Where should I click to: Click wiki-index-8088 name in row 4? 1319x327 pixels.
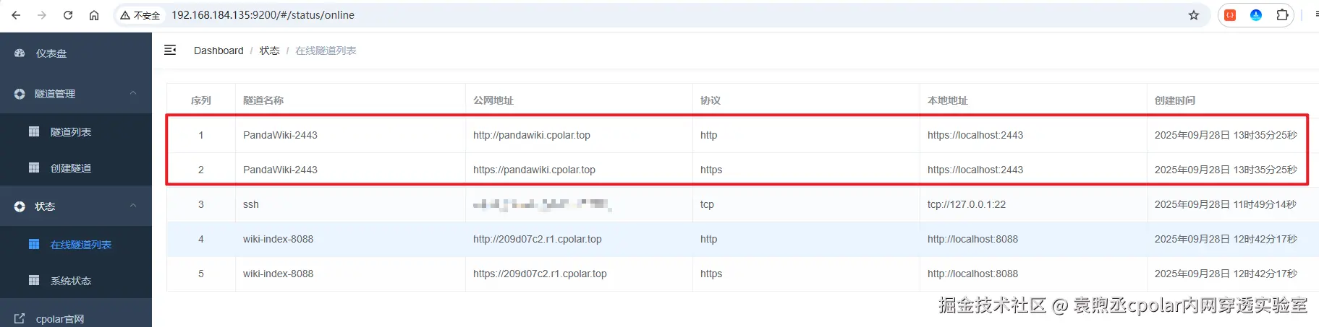click(x=278, y=239)
